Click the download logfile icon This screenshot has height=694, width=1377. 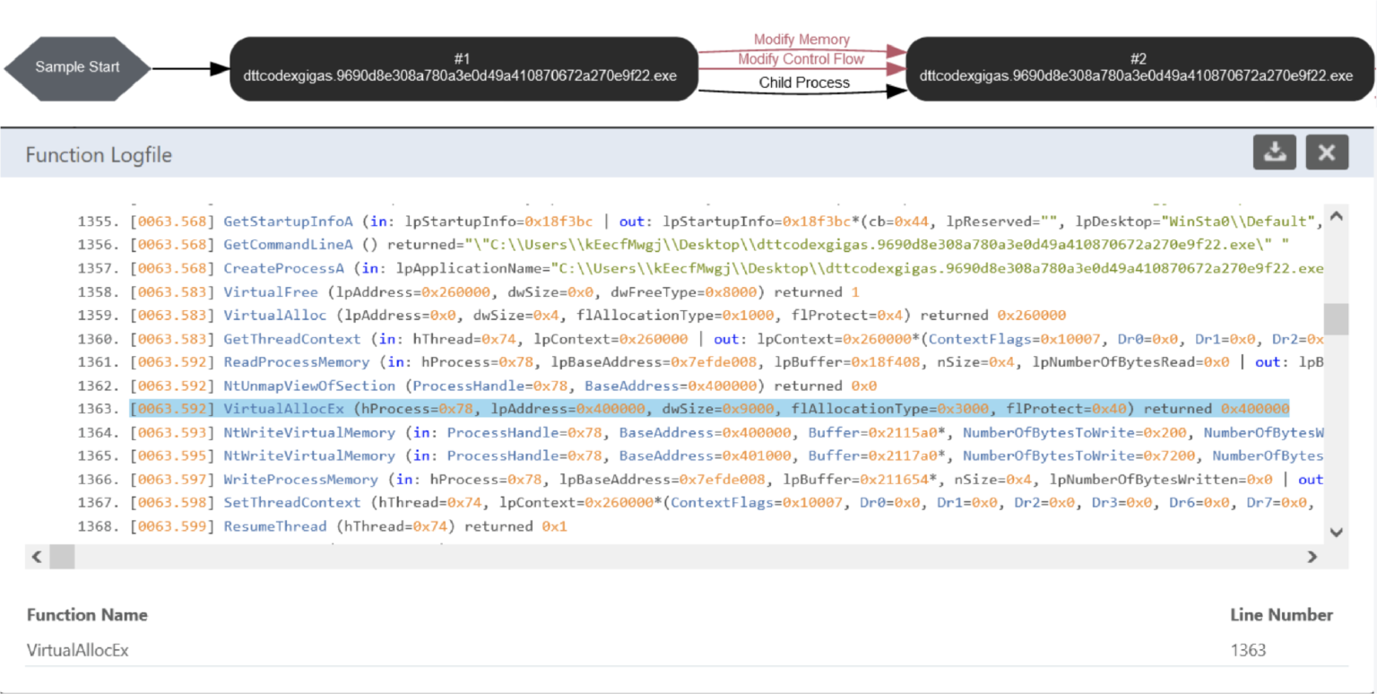point(1274,152)
